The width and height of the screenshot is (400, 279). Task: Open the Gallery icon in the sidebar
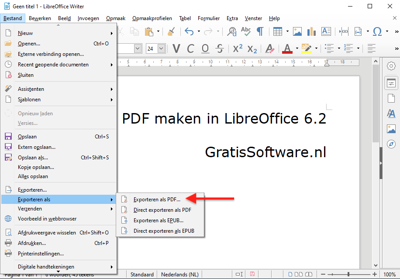(391, 129)
